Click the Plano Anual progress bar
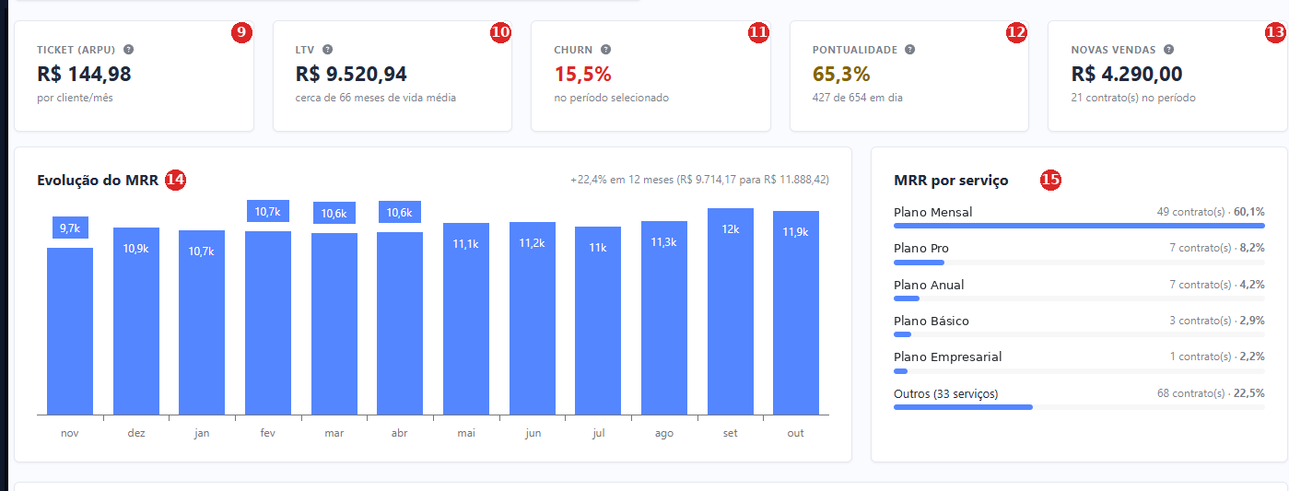The image size is (1289, 491). 1079,298
